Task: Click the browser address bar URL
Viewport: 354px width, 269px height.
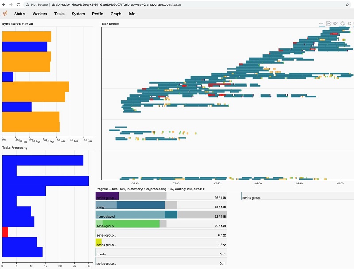Action: click(116, 4)
